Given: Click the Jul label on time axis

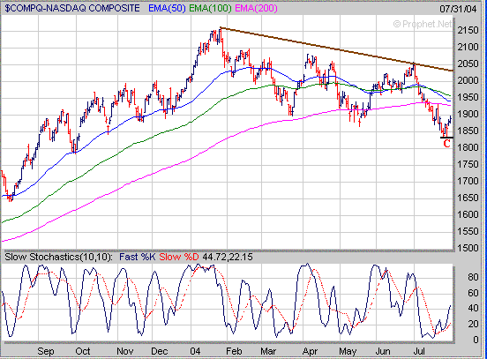Looking at the screenshot, I should (419, 351).
